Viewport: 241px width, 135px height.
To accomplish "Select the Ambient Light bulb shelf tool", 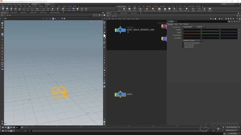I will coord(187,9).
